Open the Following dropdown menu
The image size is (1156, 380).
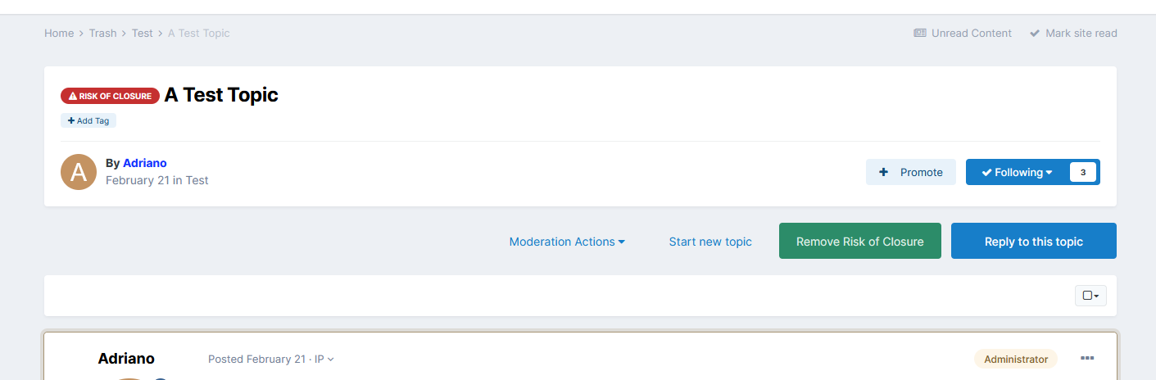point(1018,172)
